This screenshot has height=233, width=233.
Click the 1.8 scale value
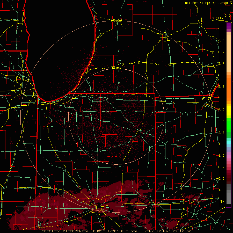221,144
